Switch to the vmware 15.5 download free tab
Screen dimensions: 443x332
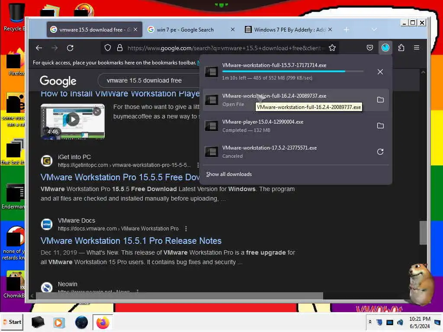94,30
